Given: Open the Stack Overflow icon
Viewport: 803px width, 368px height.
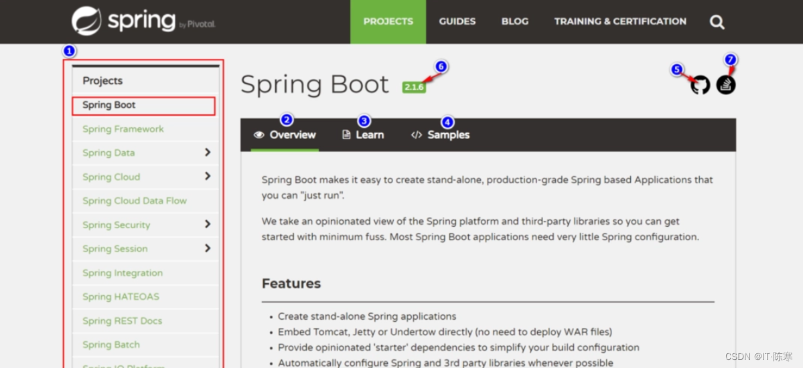Looking at the screenshot, I should [726, 85].
